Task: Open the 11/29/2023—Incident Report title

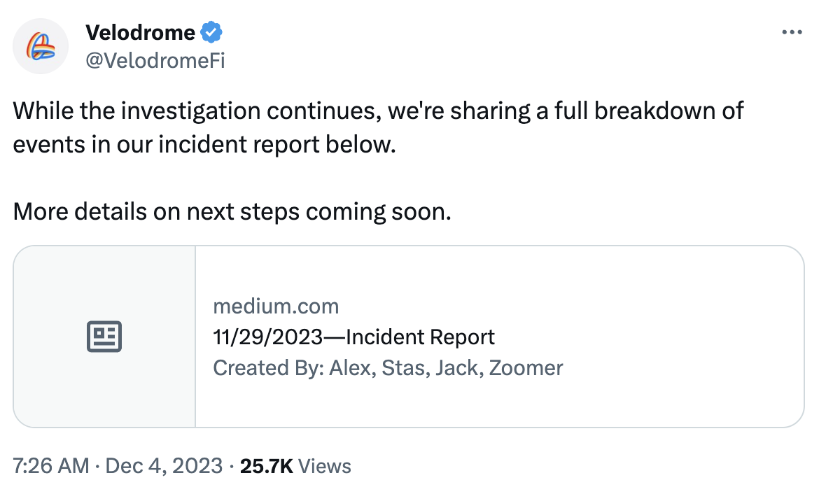Action: click(x=353, y=337)
